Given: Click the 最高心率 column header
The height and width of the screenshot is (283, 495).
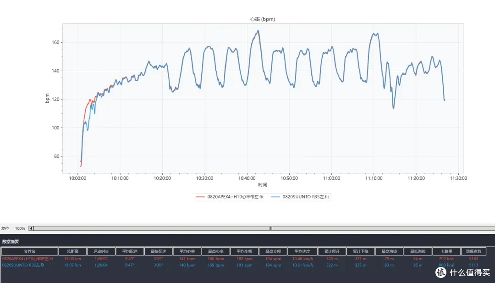Looking at the screenshot, I should [216, 251].
